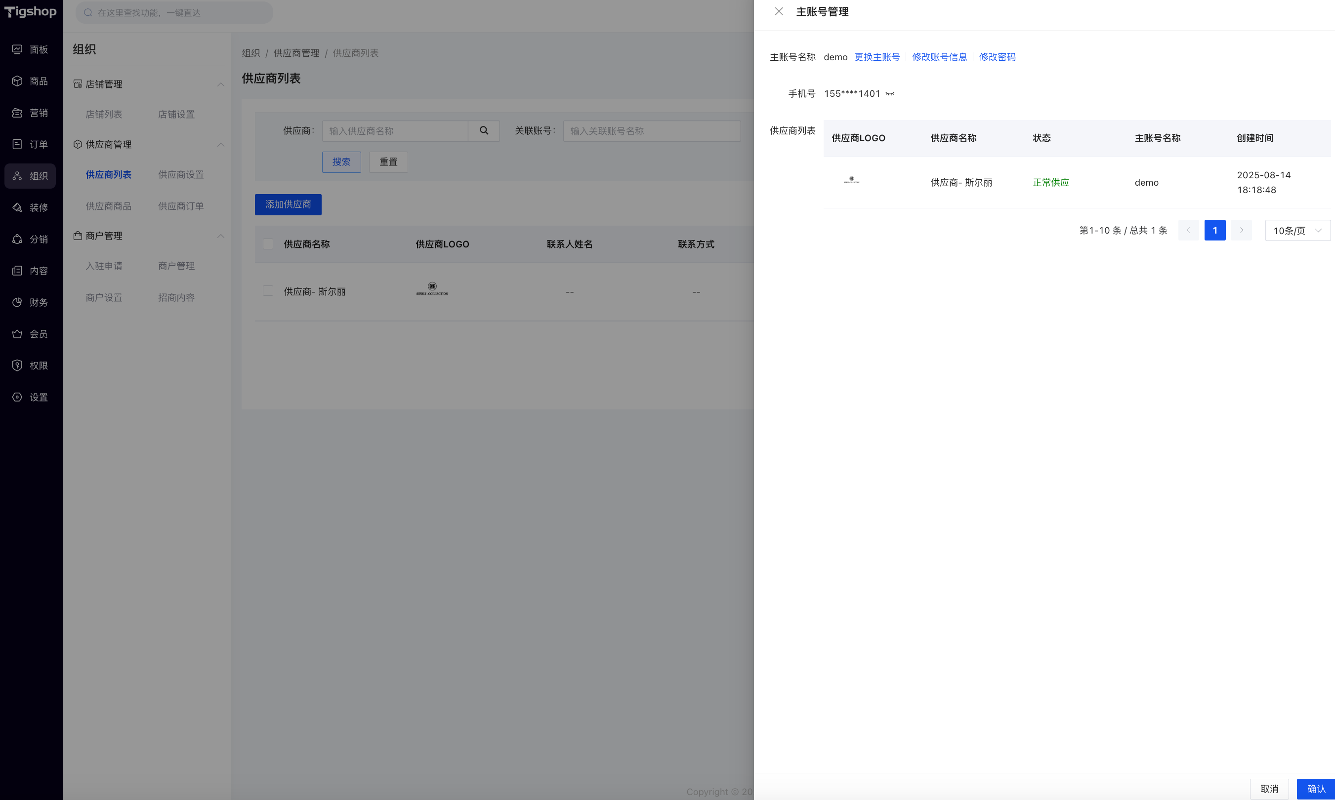Collapse the 店铺管理 menu group
1335x800 pixels.
[221, 84]
